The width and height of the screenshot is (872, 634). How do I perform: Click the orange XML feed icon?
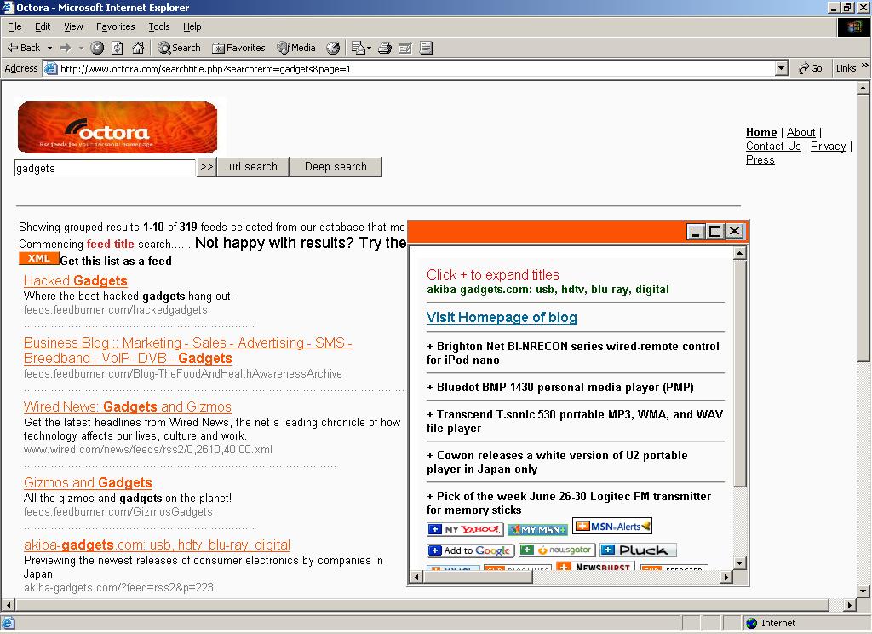[x=38, y=259]
